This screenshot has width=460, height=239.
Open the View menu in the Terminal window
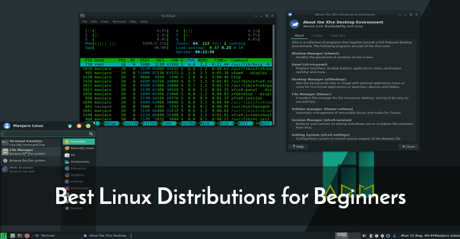pyautogui.click(x=104, y=22)
